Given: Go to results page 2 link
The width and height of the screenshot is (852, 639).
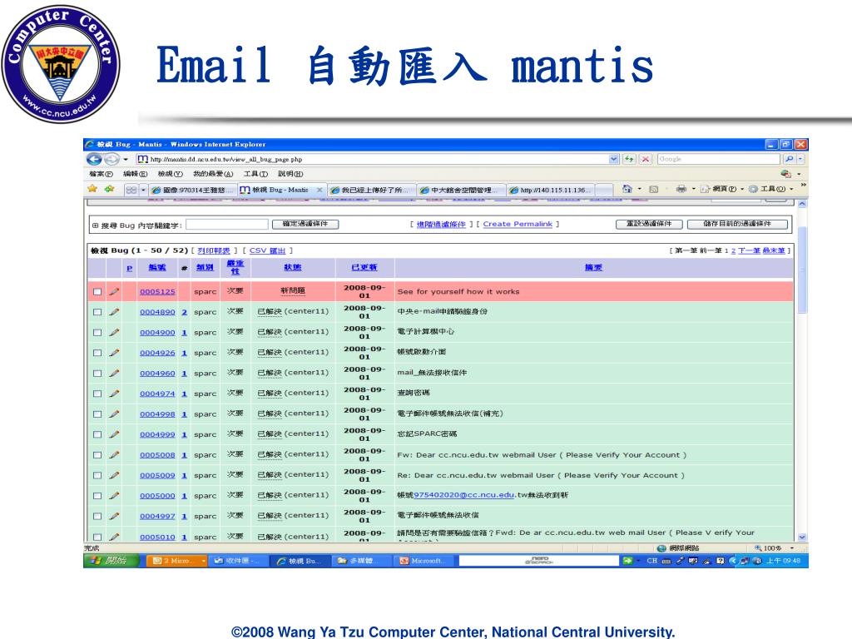Looking at the screenshot, I should click(x=733, y=250).
